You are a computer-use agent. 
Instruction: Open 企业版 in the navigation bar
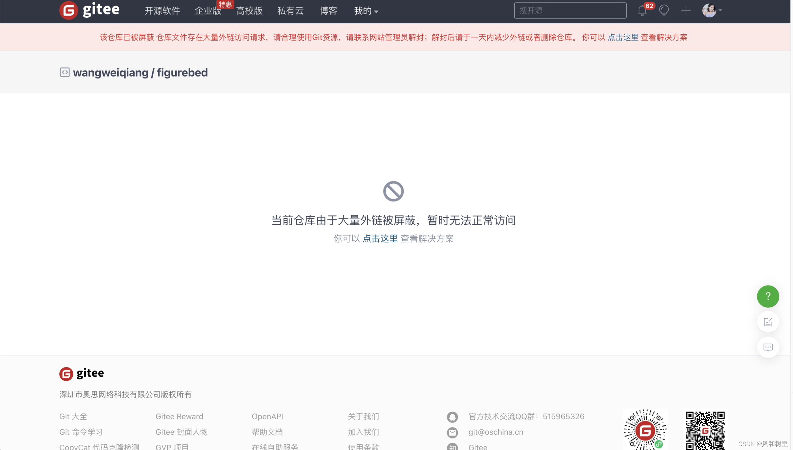(x=208, y=11)
